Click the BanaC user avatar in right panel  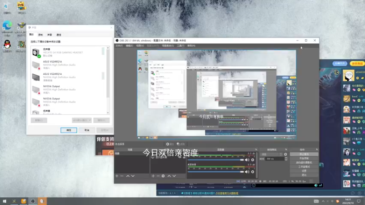point(347,98)
